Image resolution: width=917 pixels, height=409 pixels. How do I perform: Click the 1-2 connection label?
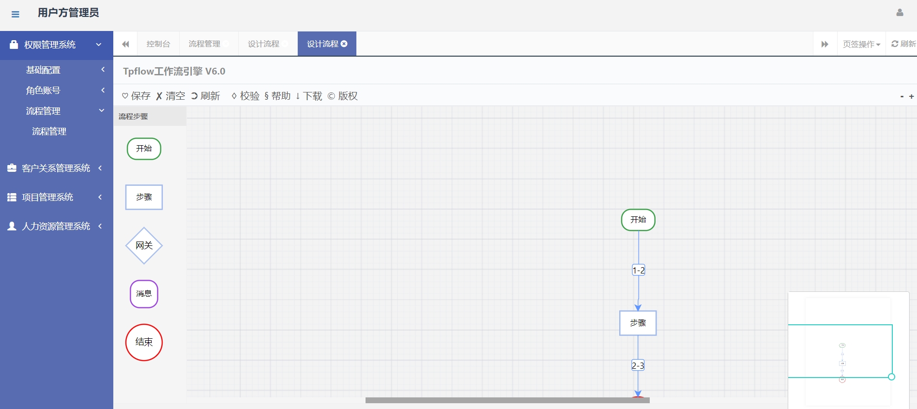(639, 270)
